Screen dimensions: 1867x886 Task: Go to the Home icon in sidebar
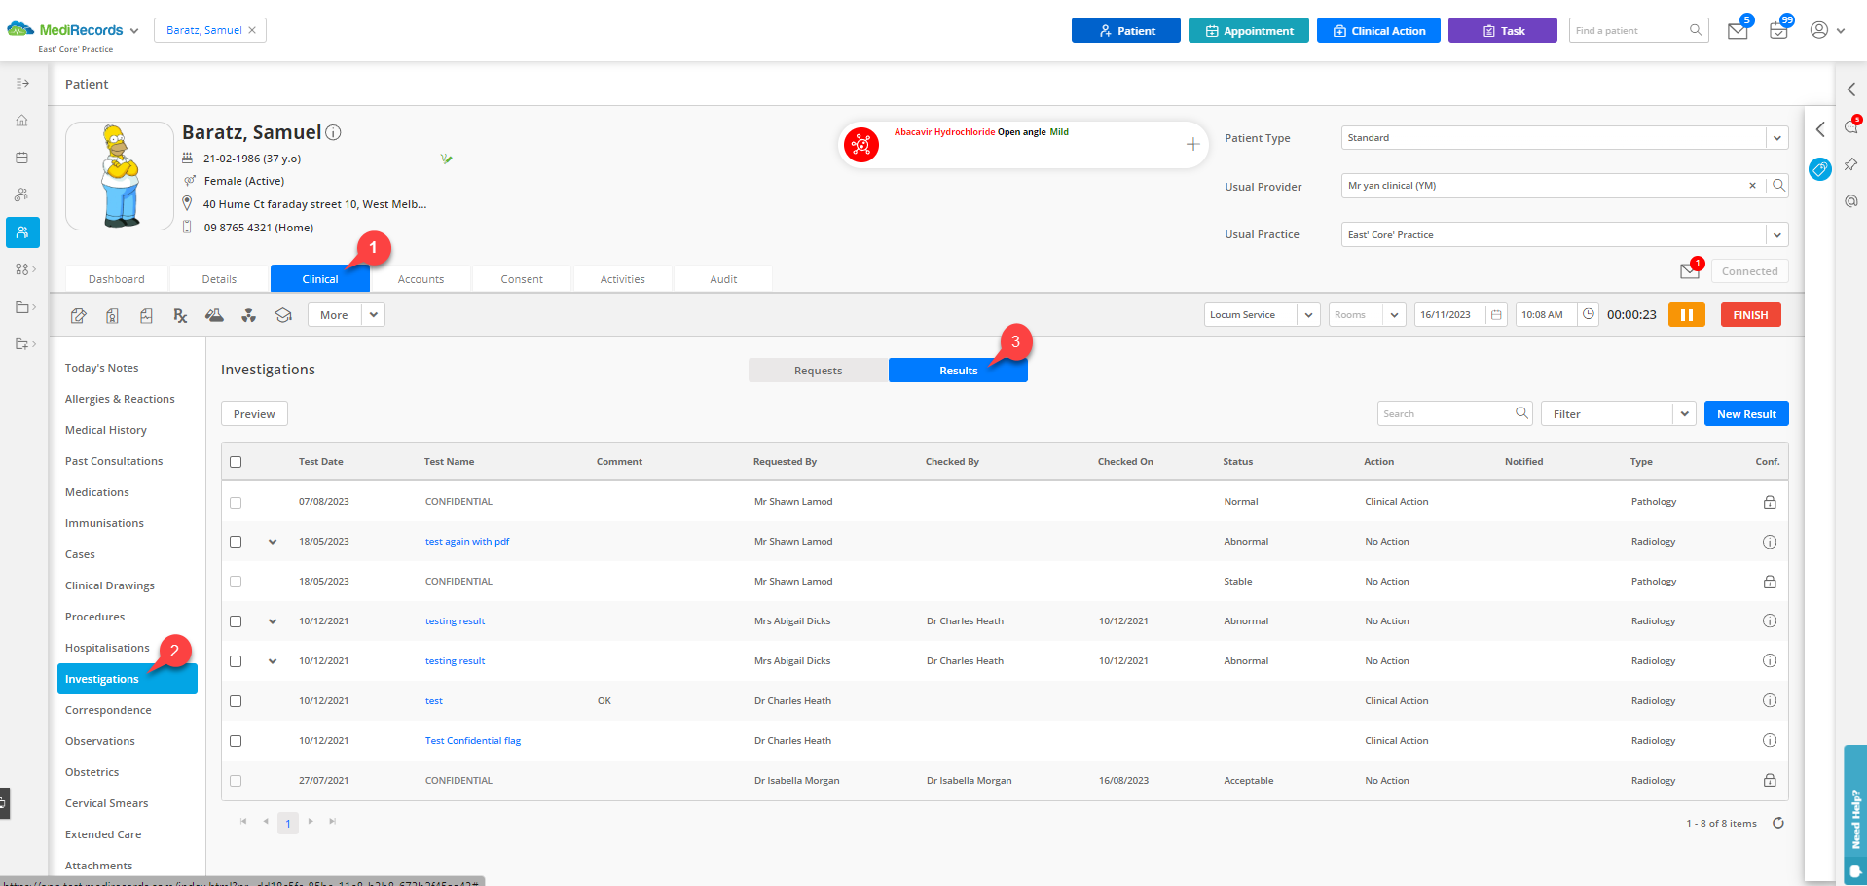point(22,121)
